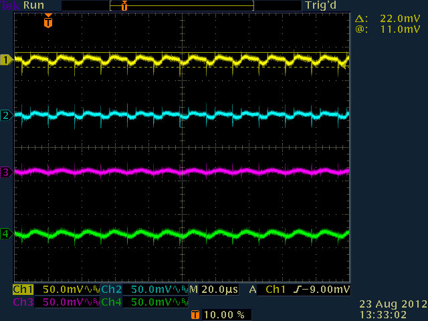
Task: Click the yellow channel 1 ground marker
Action: point(7,60)
